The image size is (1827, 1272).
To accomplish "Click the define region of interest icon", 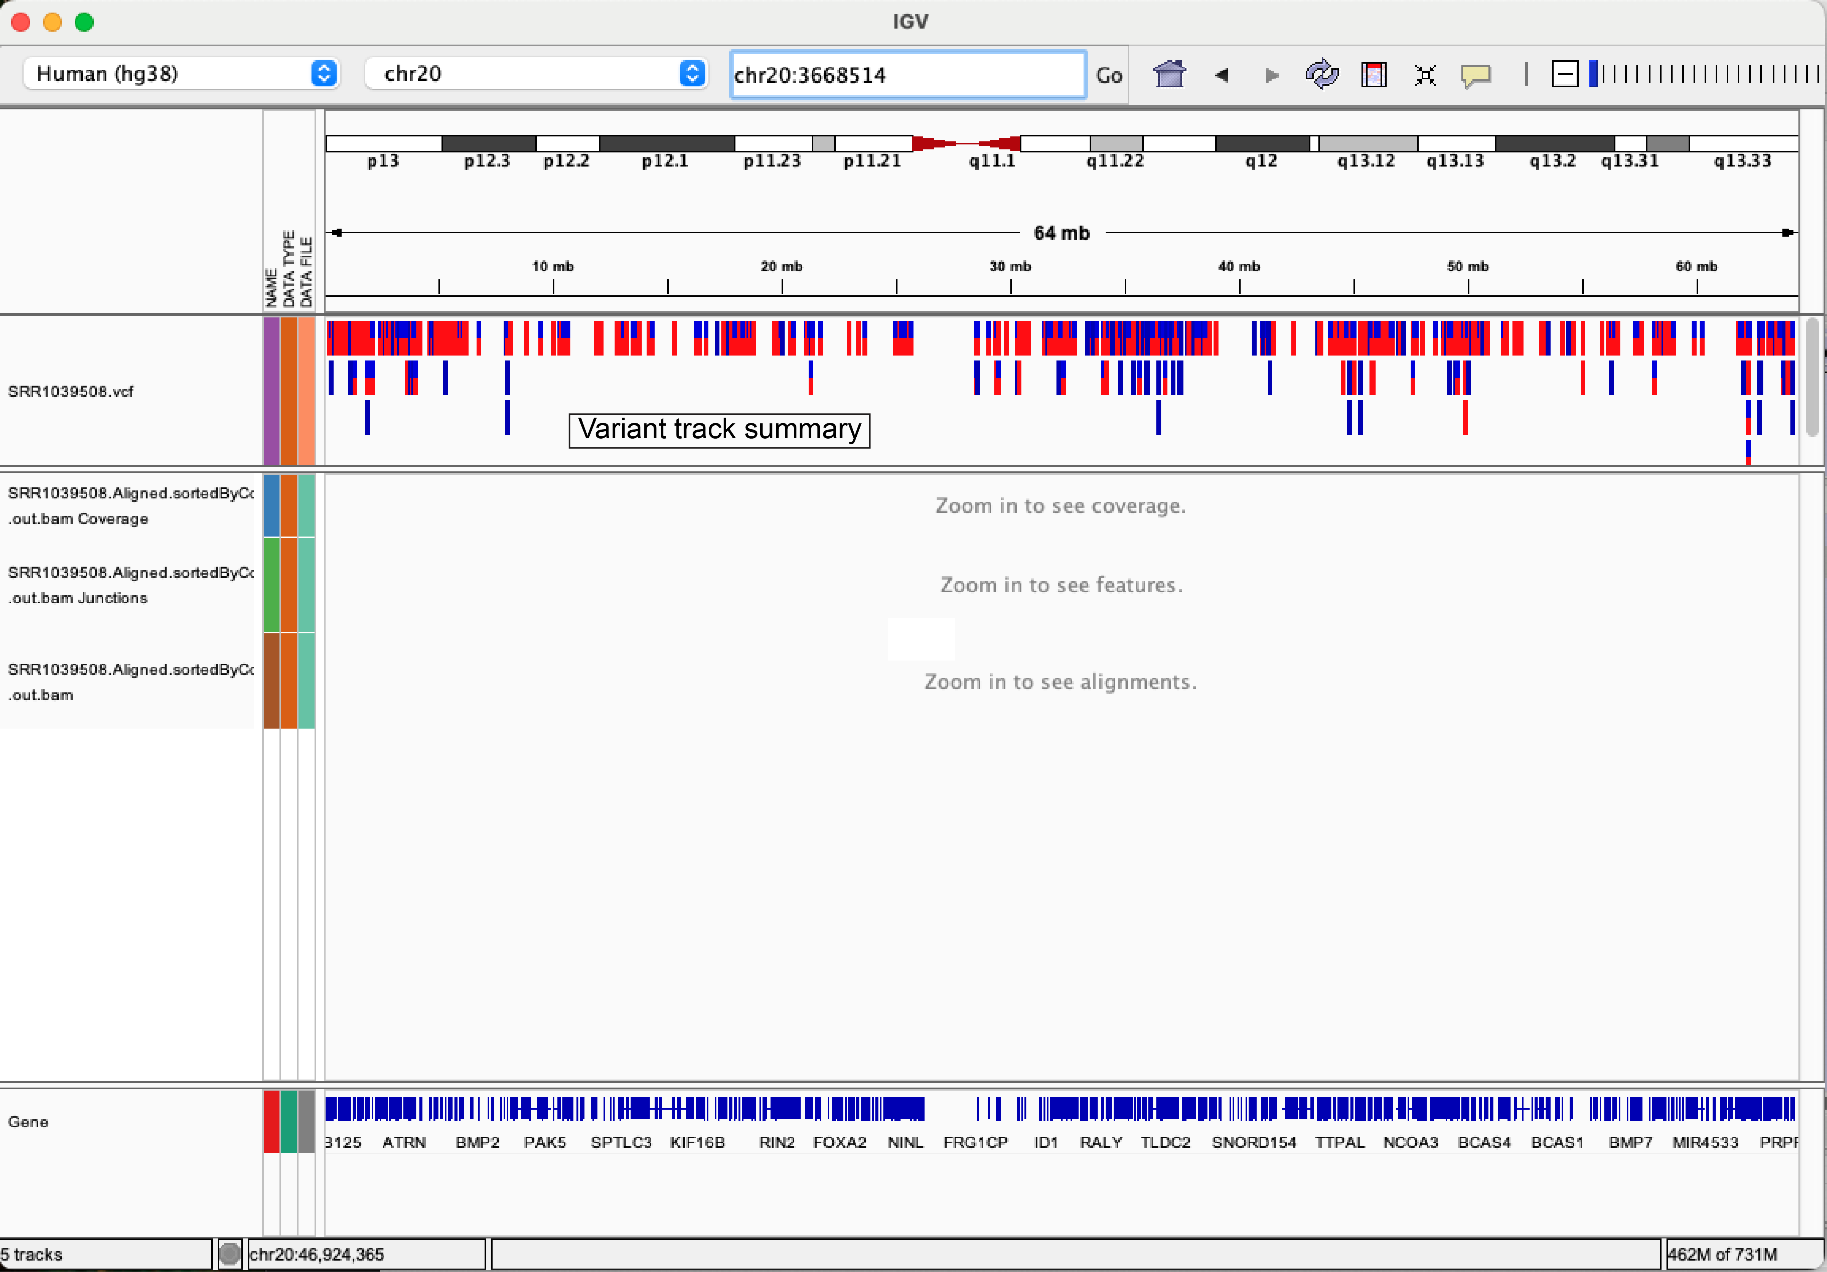I will click(1373, 75).
